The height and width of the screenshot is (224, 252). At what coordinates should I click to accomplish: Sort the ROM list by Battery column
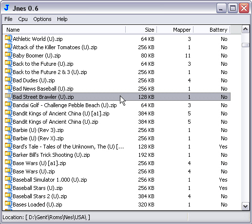[x=212, y=30]
